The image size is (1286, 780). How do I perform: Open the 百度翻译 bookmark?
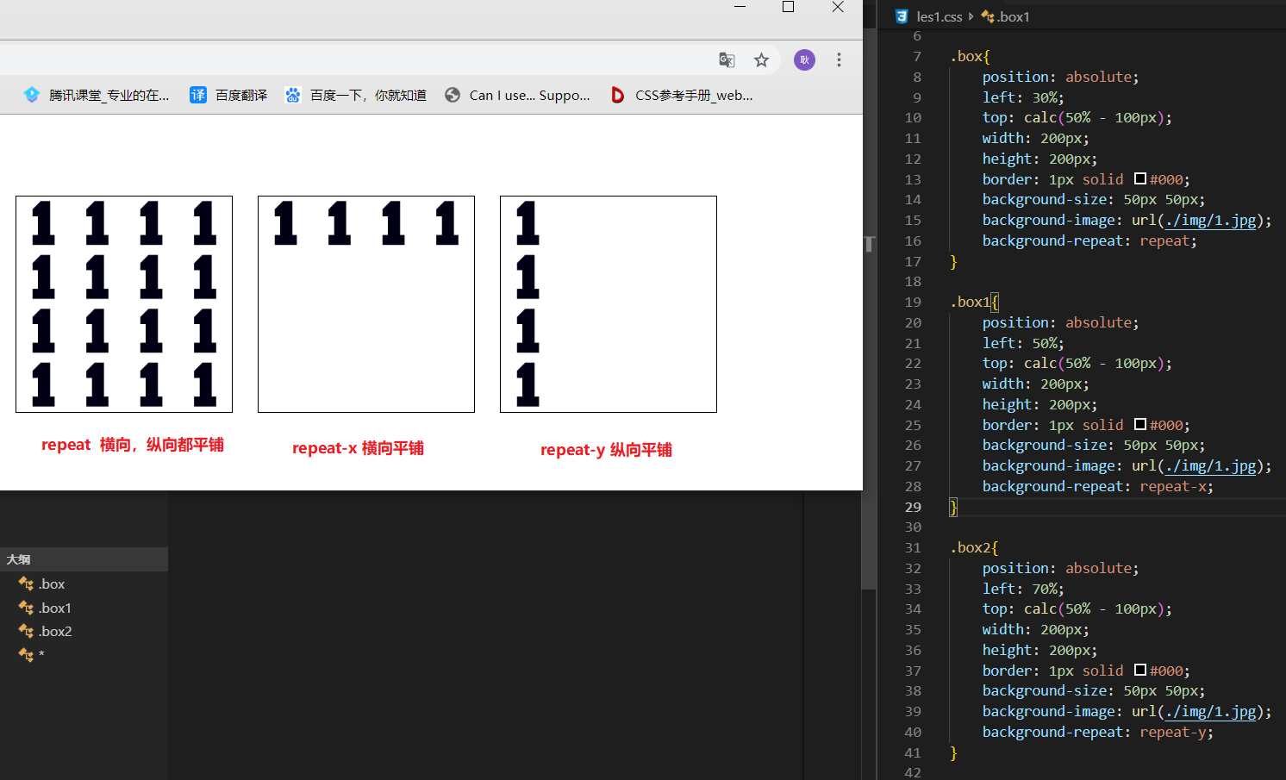228,95
